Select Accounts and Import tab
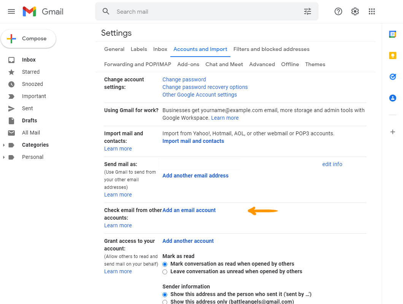 200,49
